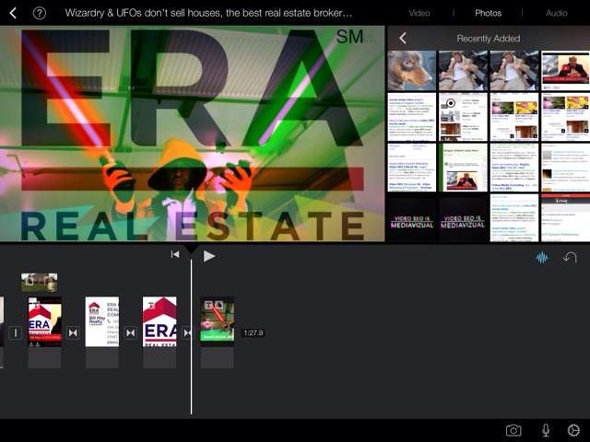Go back to the projects list
590x442 pixels.
coord(13,13)
